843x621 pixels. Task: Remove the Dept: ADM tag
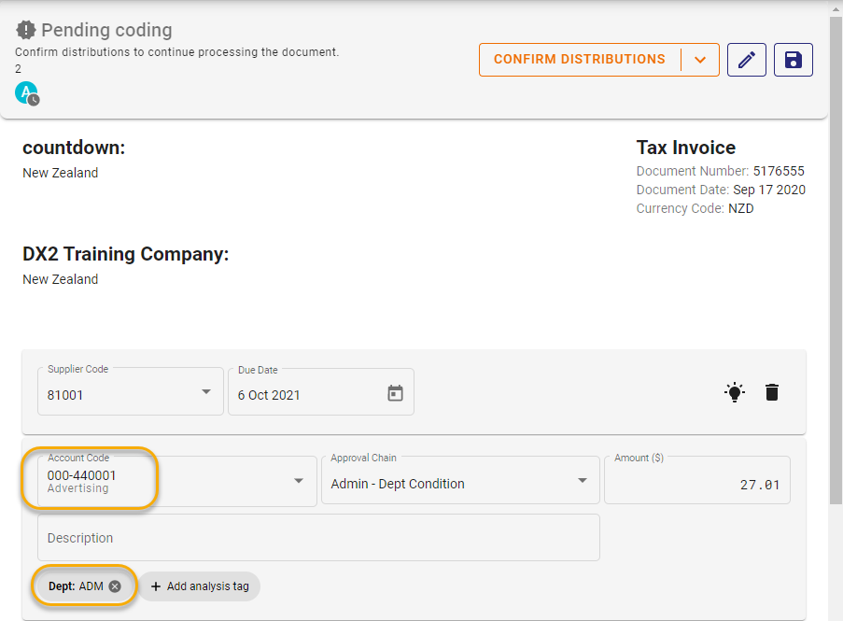click(x=114, y=586)
